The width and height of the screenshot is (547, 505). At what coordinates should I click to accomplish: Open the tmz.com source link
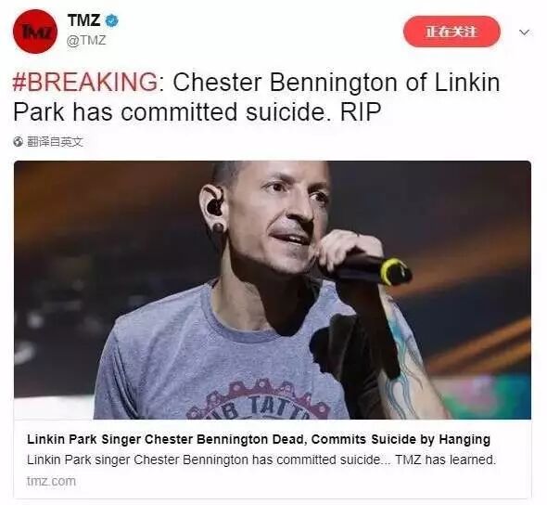pos(51,481)
